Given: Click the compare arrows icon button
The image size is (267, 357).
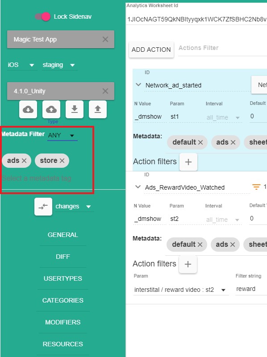Looking at the screenshot, I should point(43,207).
